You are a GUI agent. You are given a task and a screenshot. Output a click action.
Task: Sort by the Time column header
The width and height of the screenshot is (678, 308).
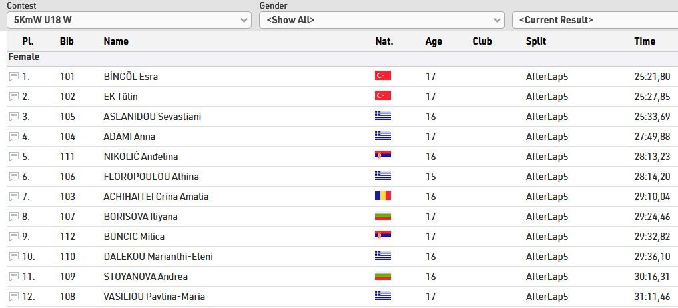[x=645, y=41]
